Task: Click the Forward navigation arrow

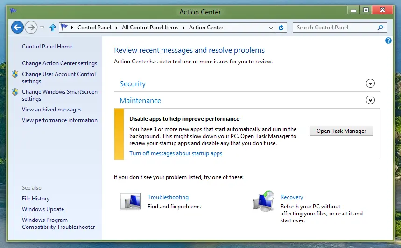Action: 31,28
